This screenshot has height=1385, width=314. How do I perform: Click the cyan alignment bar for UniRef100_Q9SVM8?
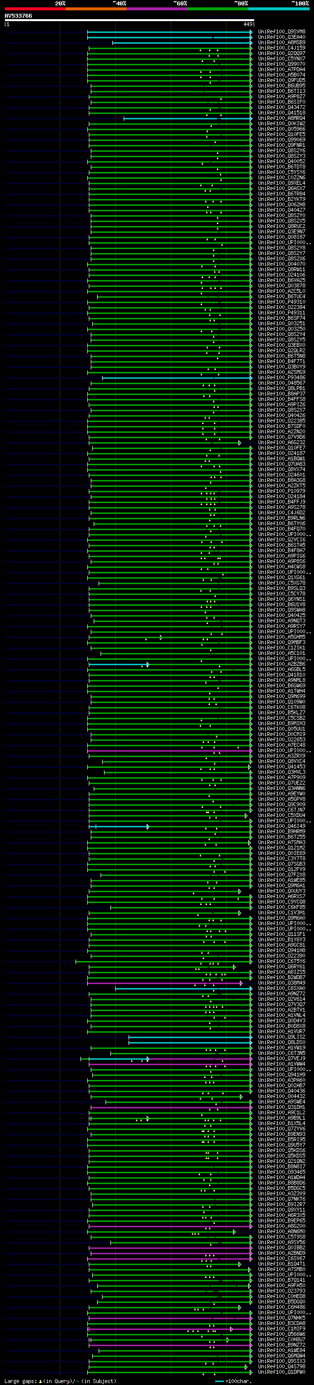(x=170, y=32)
